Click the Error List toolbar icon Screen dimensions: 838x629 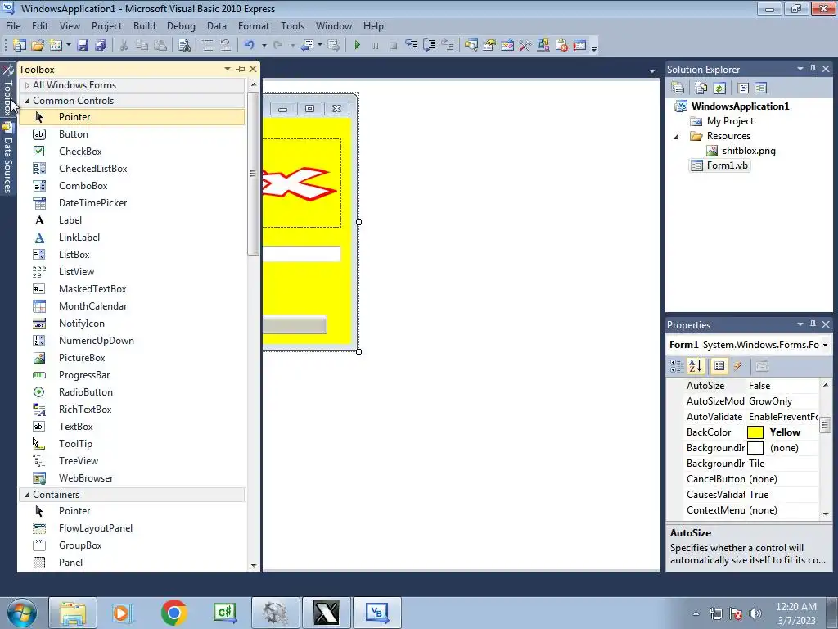[x=561, y=46]
